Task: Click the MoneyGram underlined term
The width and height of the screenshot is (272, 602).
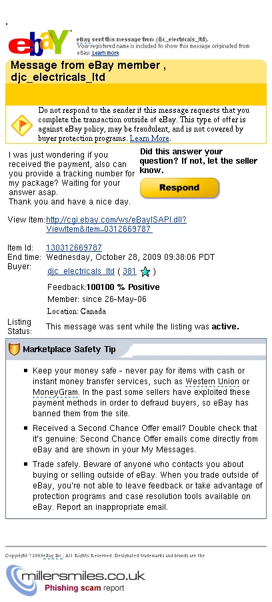Action: coord(55,392)
